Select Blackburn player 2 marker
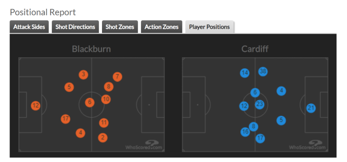The height and width of the screenshot is (162, 347). tap(102, 137)
